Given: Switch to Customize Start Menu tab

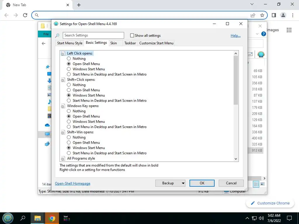Looking at the screenshot, I should click(157, 43).
